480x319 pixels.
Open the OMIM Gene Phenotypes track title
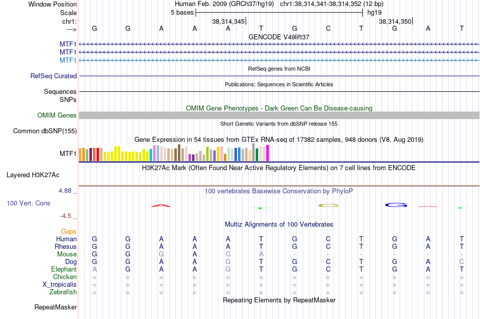[x=279, y=109]
